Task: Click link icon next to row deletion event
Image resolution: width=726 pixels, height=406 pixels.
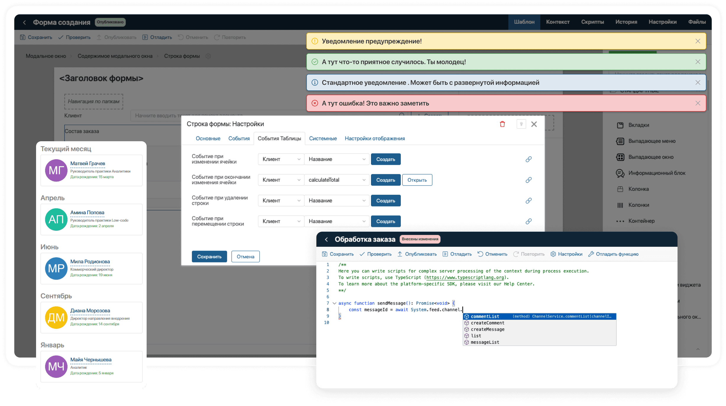Action: point(529,201)
